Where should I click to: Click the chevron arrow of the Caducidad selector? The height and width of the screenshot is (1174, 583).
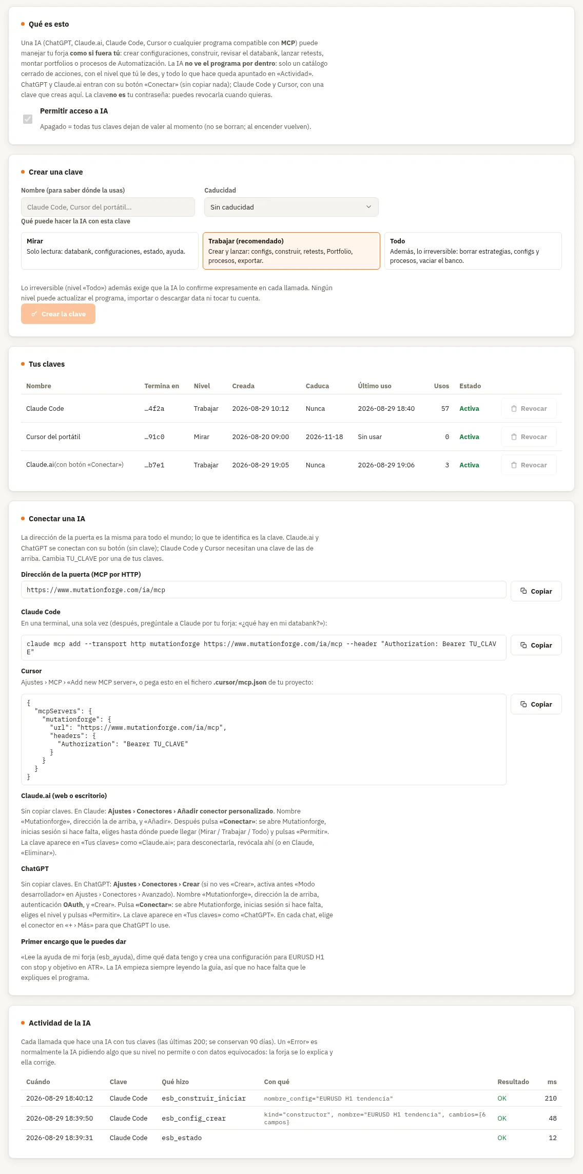368,207
